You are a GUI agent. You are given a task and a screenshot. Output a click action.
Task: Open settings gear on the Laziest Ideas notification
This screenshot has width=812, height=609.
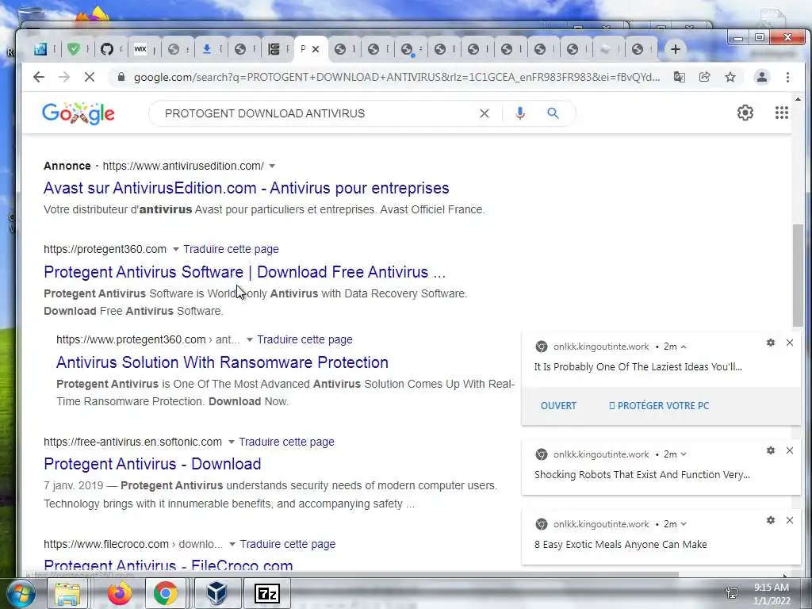pos(771,343)
